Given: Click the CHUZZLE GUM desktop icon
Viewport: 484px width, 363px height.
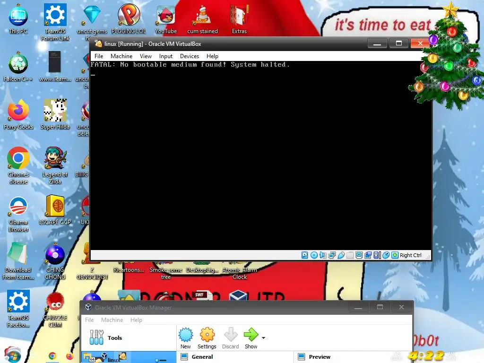Looking at the screenshot, I should (55, 309).
